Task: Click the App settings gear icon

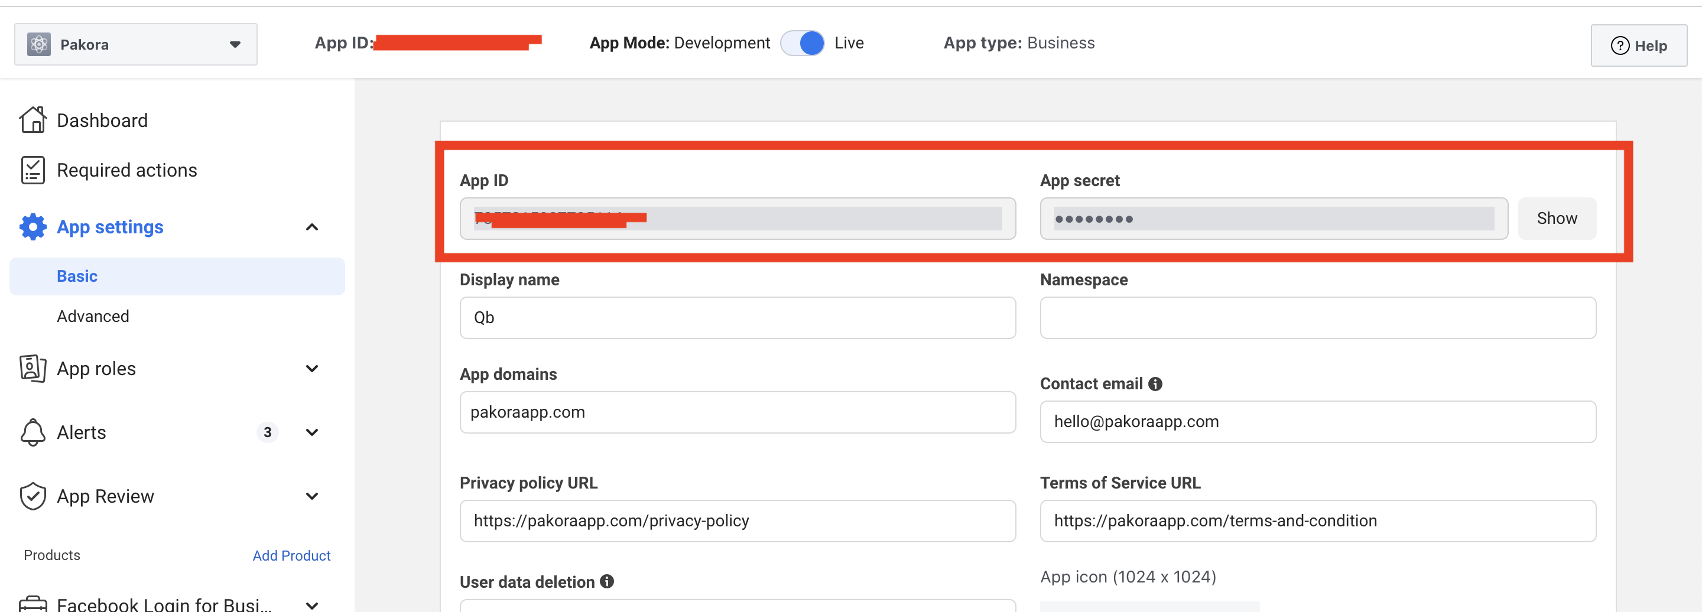Action: [33, 226]
